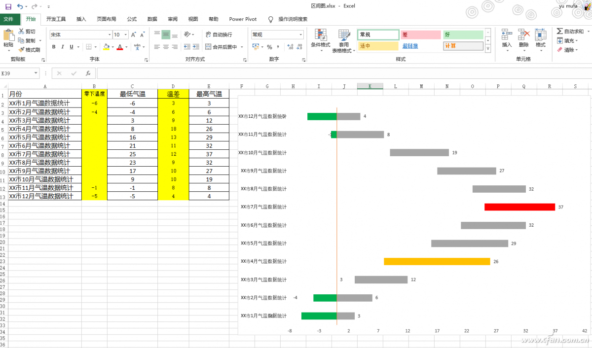Click the Paste (粘贴) clipboard icon
The width and height of the screenshot is (592, 348).
pyautogui.click(x=8, y=35)
